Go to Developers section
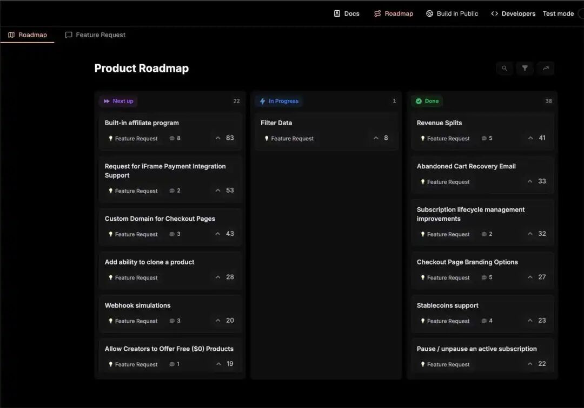This screenshot has height=408, width=584. click(x=513, y=13)
